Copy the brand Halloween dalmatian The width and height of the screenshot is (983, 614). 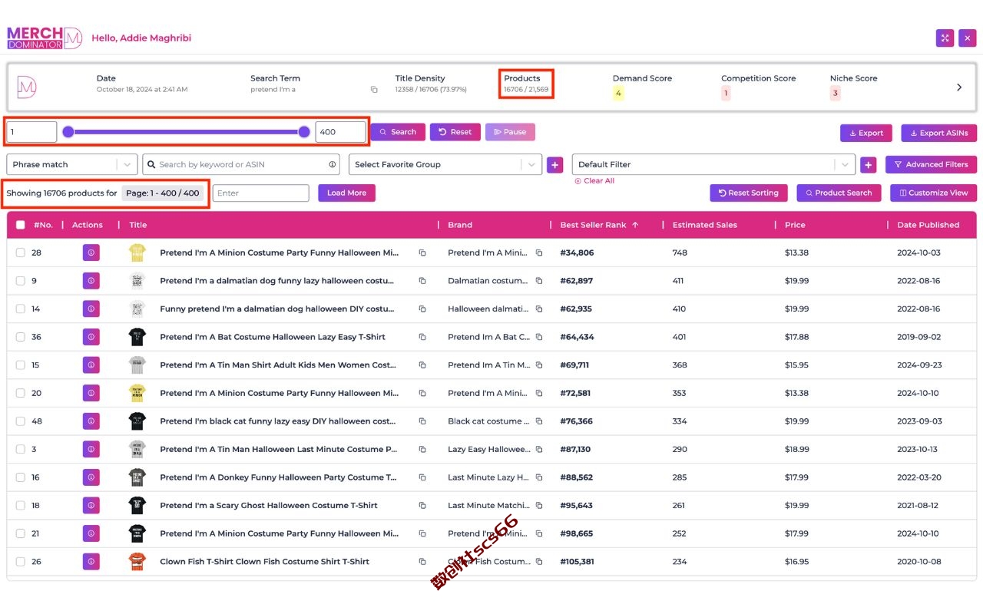[x=539, y=309]
